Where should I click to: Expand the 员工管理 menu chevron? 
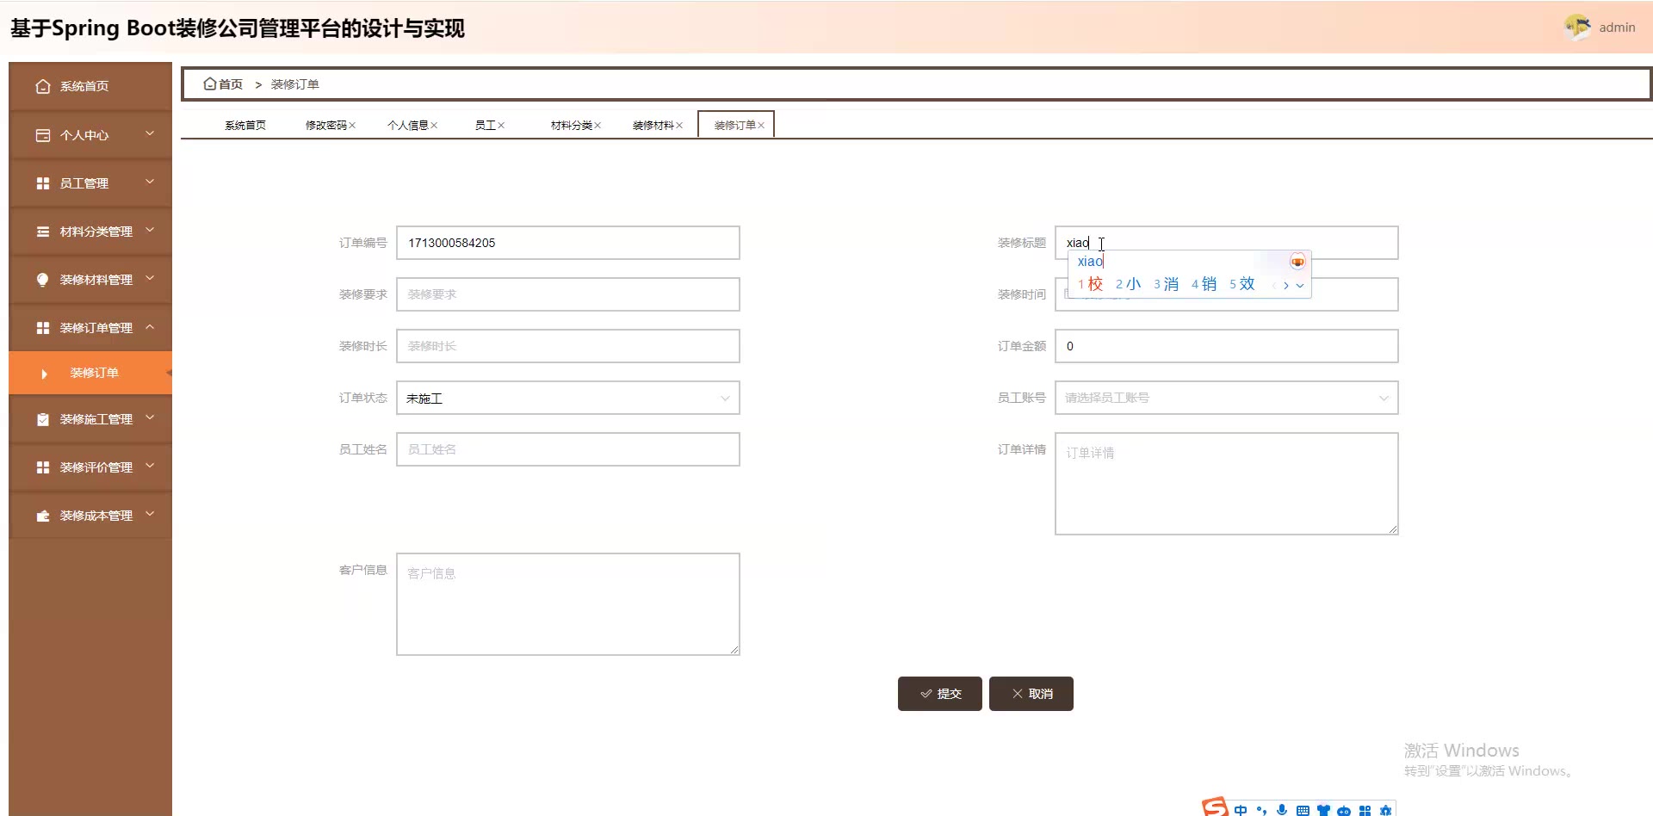pos(150,182)
